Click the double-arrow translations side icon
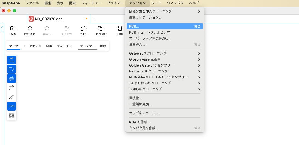299x145 pixels. [x=12, y=88]
